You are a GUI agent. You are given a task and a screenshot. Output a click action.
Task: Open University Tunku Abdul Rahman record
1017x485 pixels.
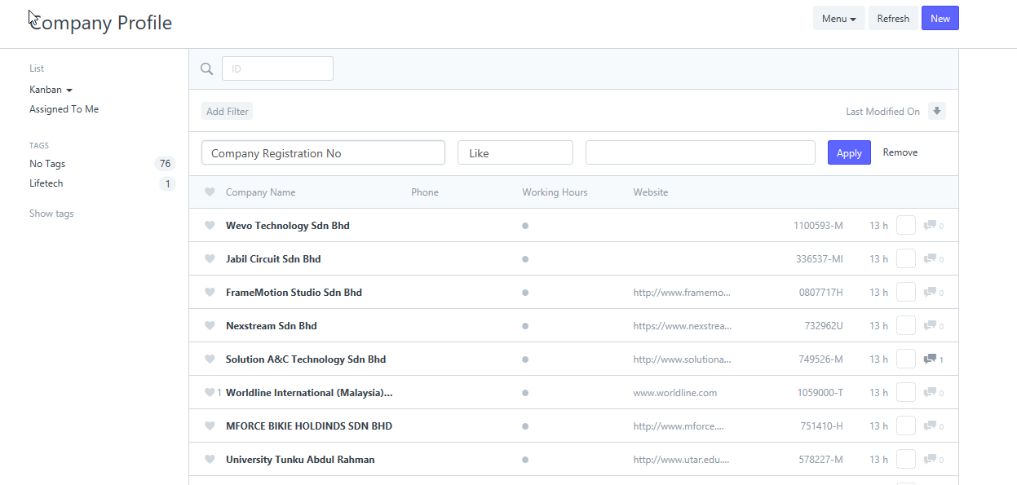[300, 460]
